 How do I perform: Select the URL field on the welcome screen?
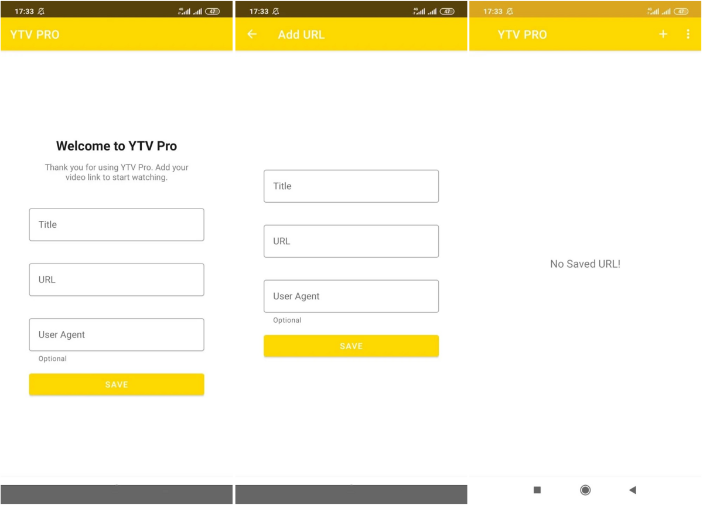[x=116, y=279]
